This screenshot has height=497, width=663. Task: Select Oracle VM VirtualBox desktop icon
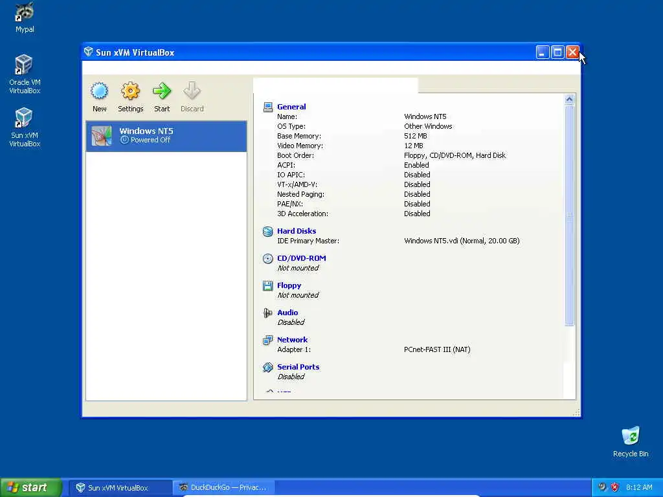(24, 65)
